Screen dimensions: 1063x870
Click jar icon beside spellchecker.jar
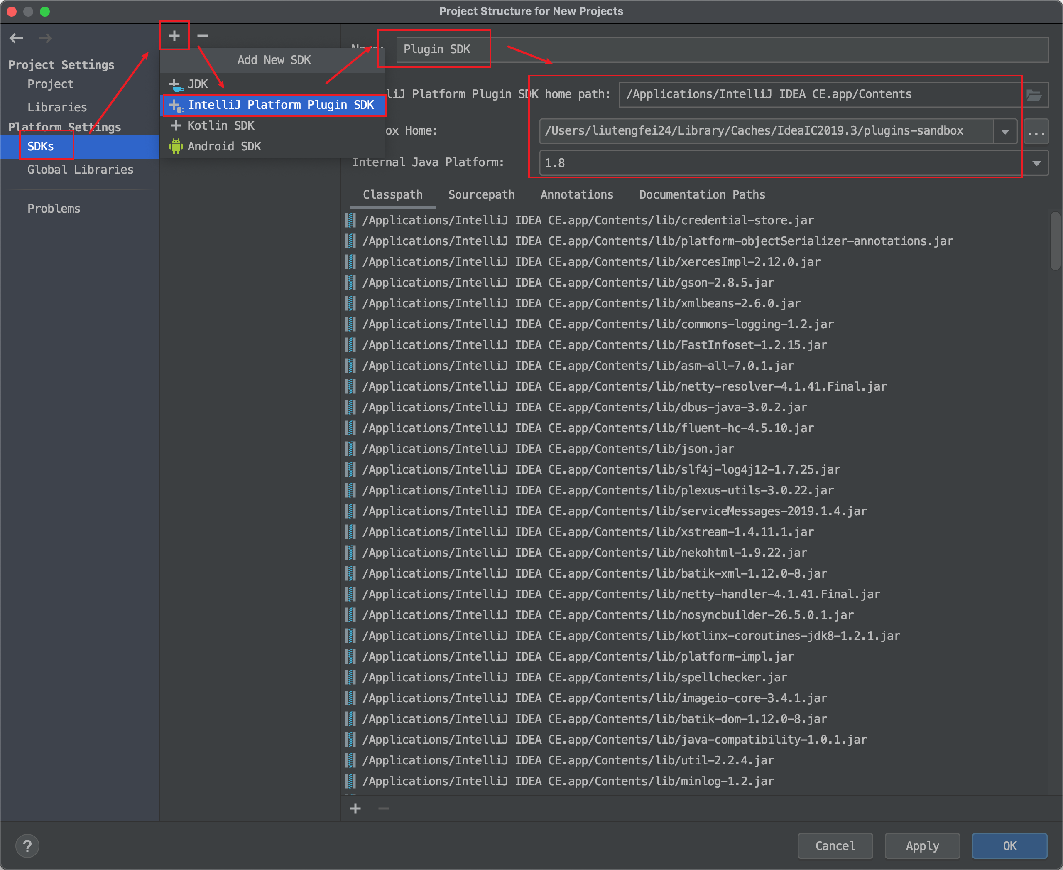tap(350, 677)
